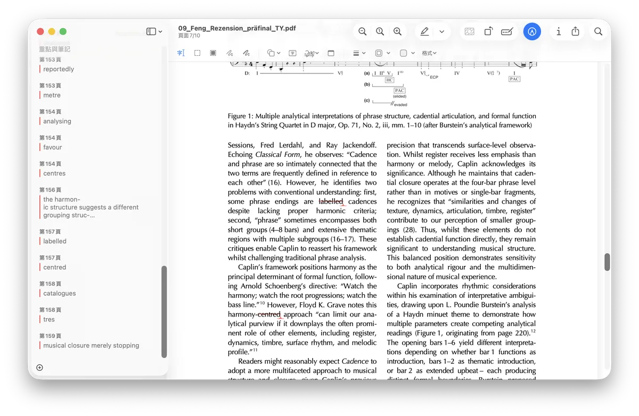
Task: Toggle the Markup toolbar off
Action: tap(532, 31)
